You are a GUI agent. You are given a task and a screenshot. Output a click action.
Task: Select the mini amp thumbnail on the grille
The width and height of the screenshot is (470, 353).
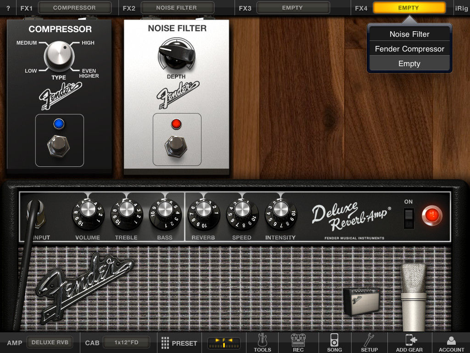click(x=362, y=301)
